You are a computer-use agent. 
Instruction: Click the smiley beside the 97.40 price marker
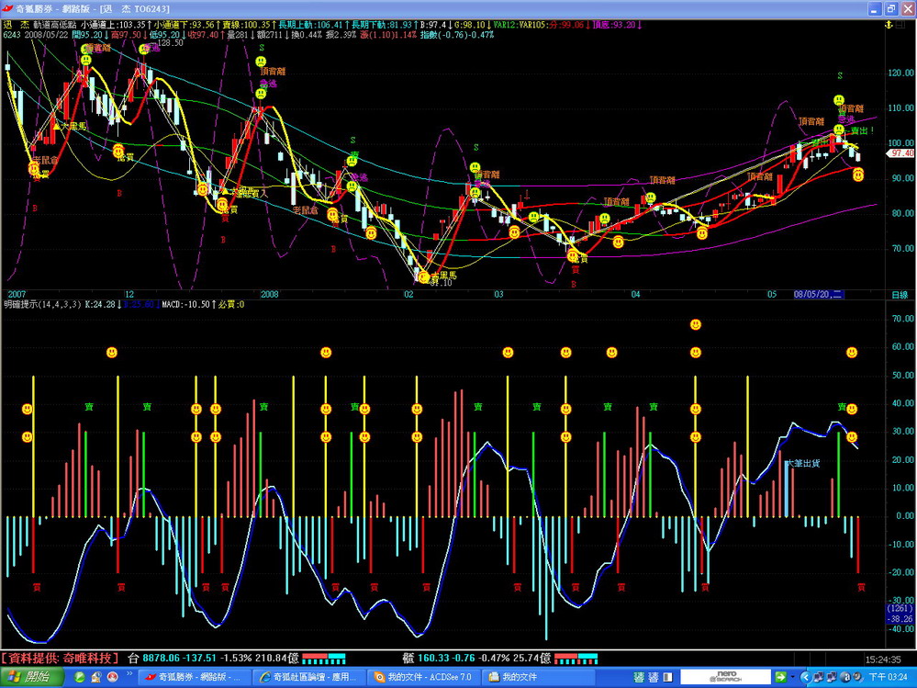click(x=858, y=175)
